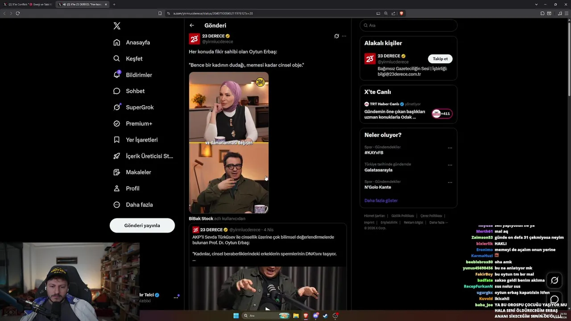Open Yer İşaretleri bookmark icon
The height and width of the screenshot is (321, 571).
(117, 140)
